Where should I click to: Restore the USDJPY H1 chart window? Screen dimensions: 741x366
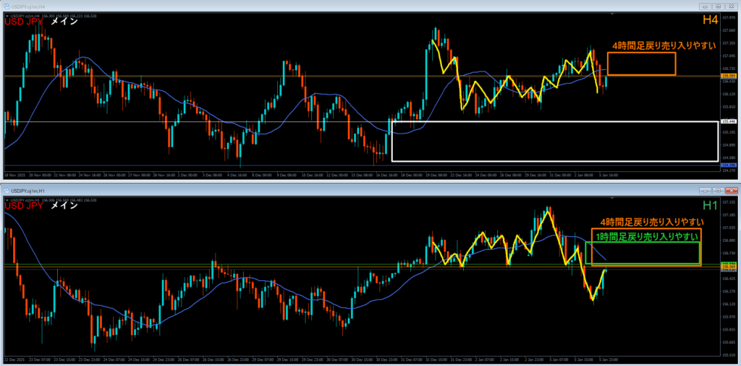tap(718, 190)
